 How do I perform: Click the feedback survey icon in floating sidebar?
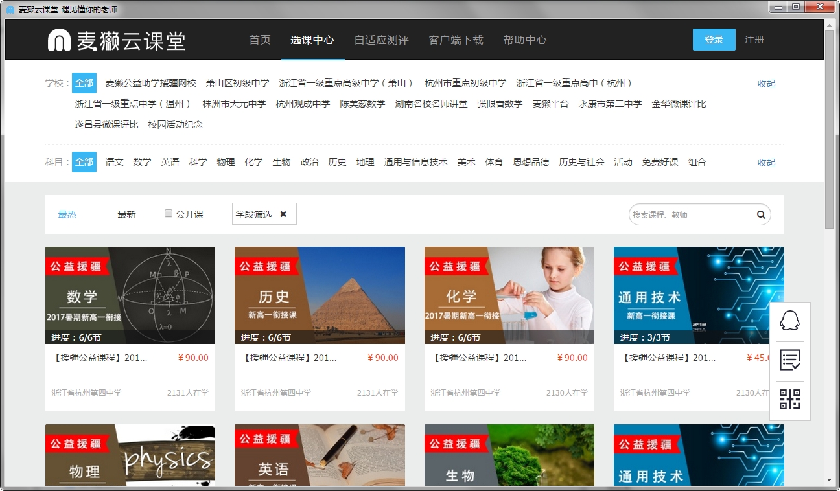(789, 361)
